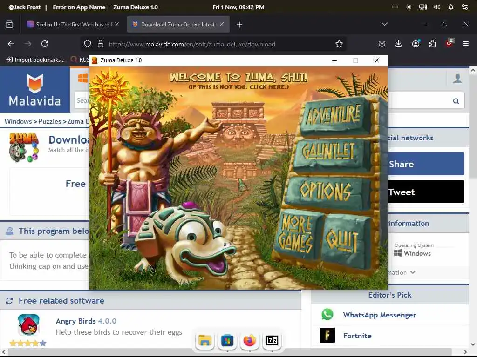Open the Bluetooth icon in top bar
The width and height of the screenshot is (477, 357).
tap(409, 7)
